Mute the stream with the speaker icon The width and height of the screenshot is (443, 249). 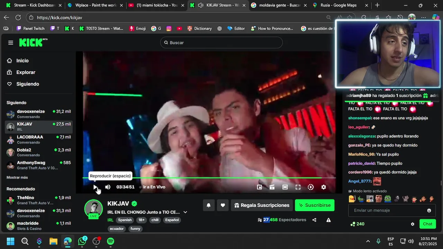(x=108, y=187)
